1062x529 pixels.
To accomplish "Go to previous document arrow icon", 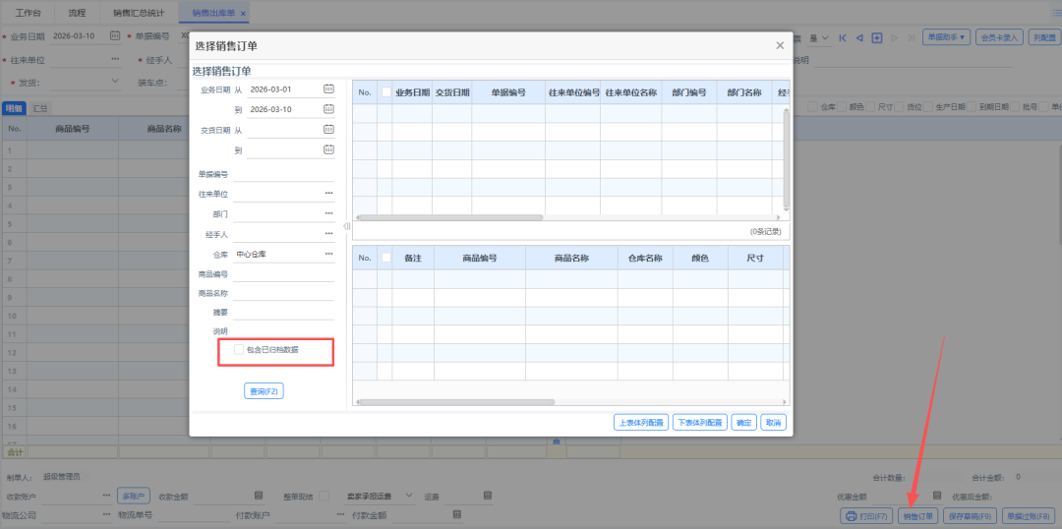I will coord(859,38).
